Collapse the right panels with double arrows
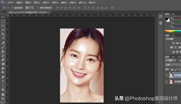Image resolution: width=181 pixels, height=104 pixels. (162, 12)
